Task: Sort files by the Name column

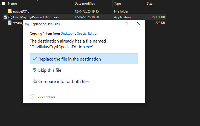Action: click(x=13, y=4)
